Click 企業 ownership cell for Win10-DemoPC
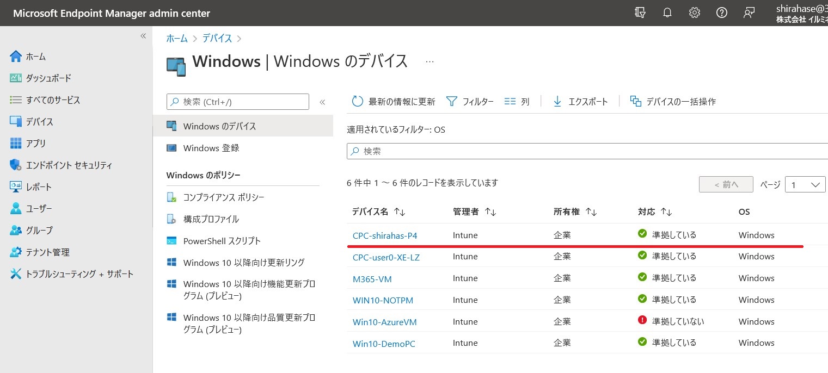 (562, 343)
